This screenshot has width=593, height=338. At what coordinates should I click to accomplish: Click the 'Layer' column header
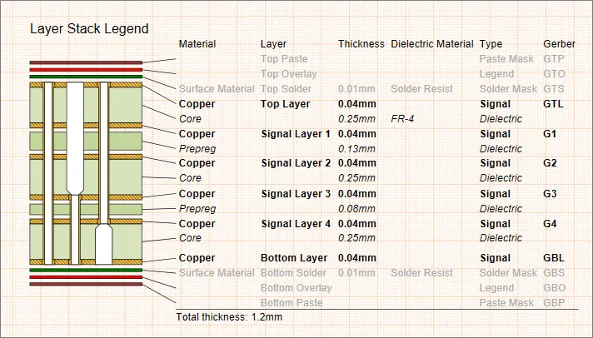click(x=273, y=44)
